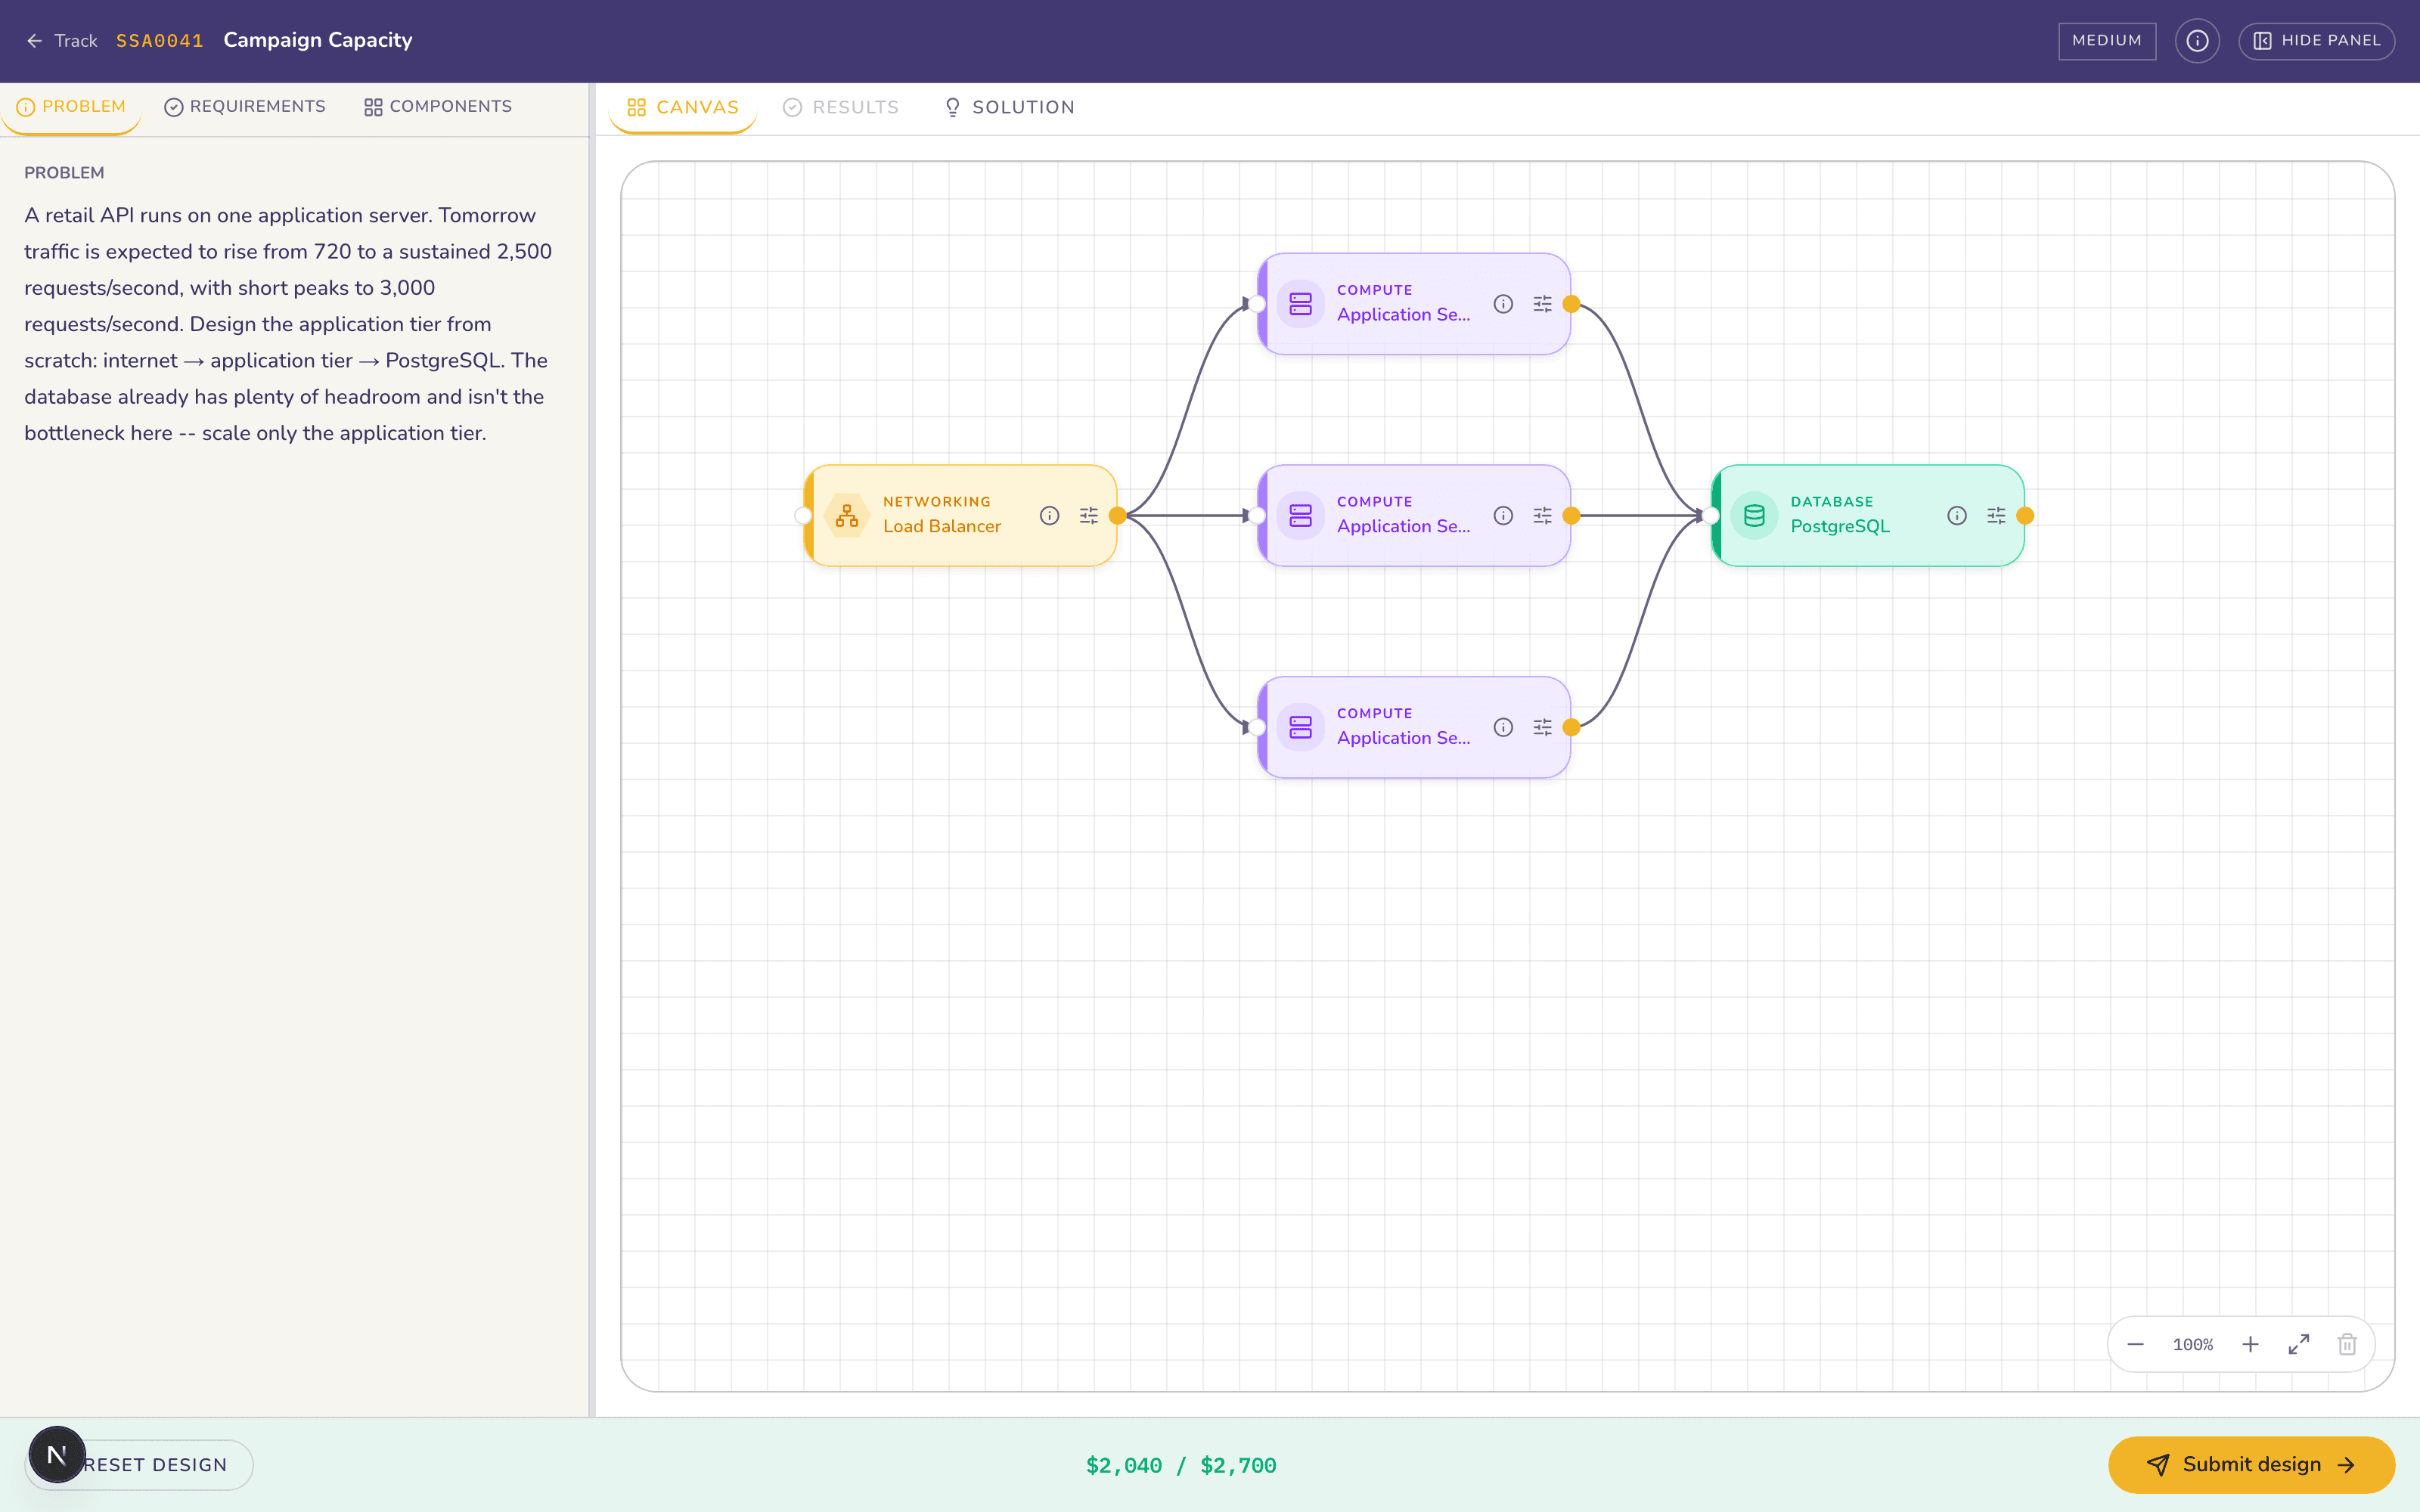Select the Load Balancer node label
The width and height of the screenshot is (2420, 1512).
click(942, 527)
